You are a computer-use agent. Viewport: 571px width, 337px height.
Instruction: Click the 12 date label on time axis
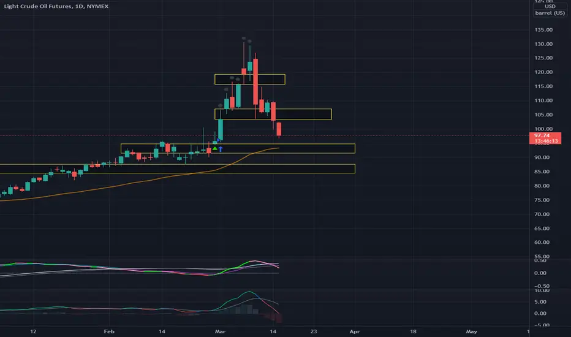(33, 331)
